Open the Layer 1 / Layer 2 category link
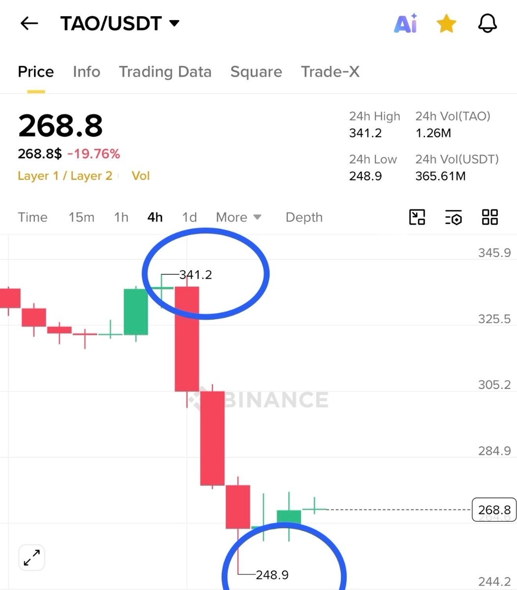The width and height of the screenshot is (517, 590). coord(65,176)
